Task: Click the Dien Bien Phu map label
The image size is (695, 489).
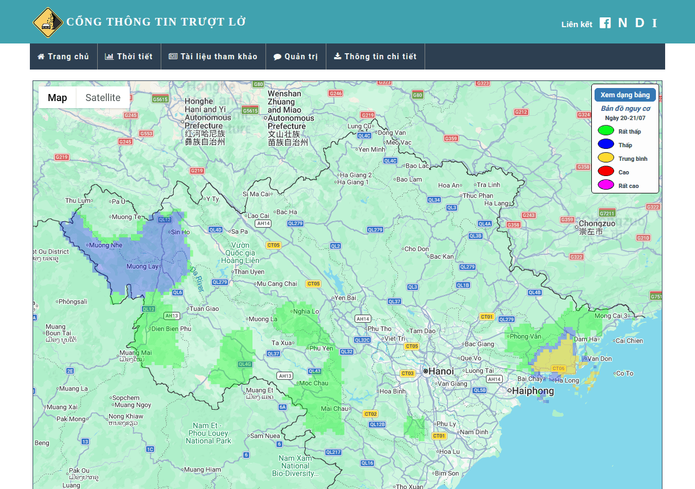Action: (171, 329)
